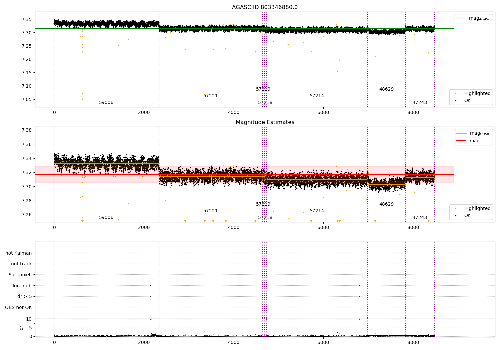The image size is (500, 350).
Task: Click the rotated 'dr' y-axis label
Action: pyautogui.click(x=22, y=328)
